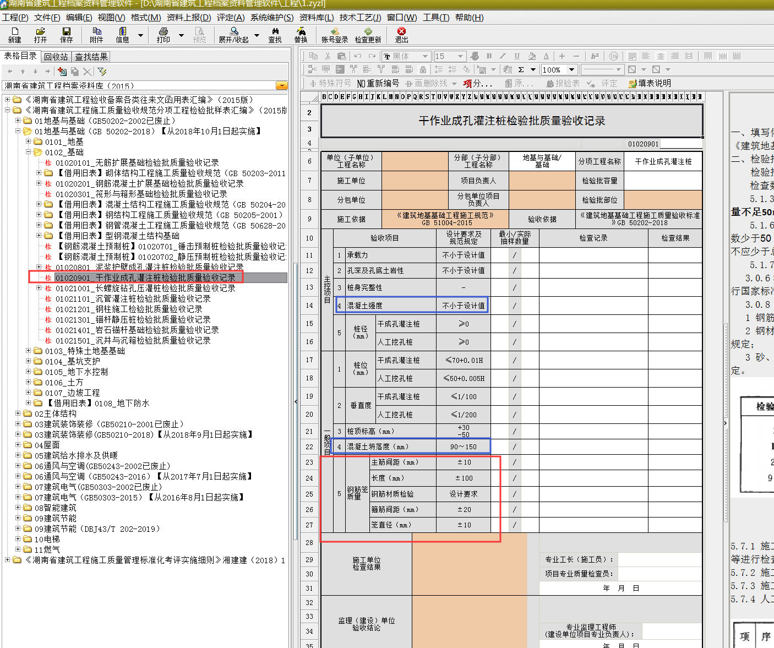Click the 特殊符号 button
This screenshot has height=648, width=774.
pos(330,83)
